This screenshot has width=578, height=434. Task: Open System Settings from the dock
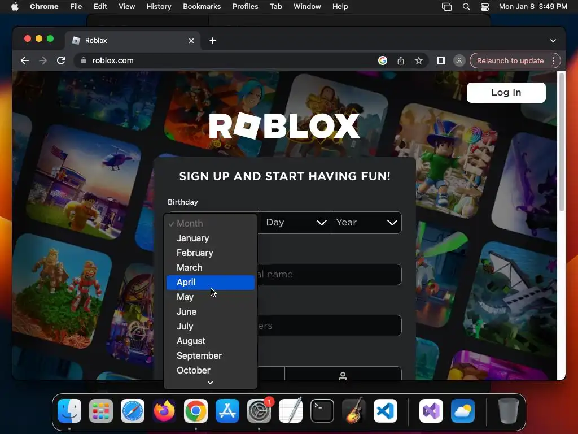click(x=259, y=411)
